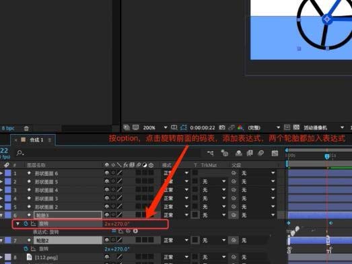Click the monitor preview icon in viewer bar
The image size is (352, 264).
pos(135,127)
